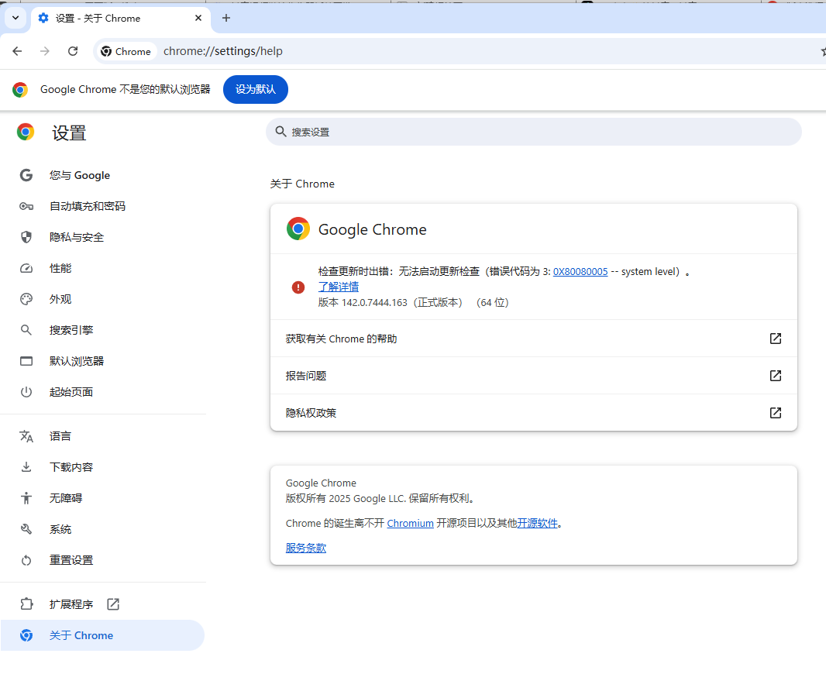Click external link icon for 报告问题
The image size is (826, 674).
[776, 376]
